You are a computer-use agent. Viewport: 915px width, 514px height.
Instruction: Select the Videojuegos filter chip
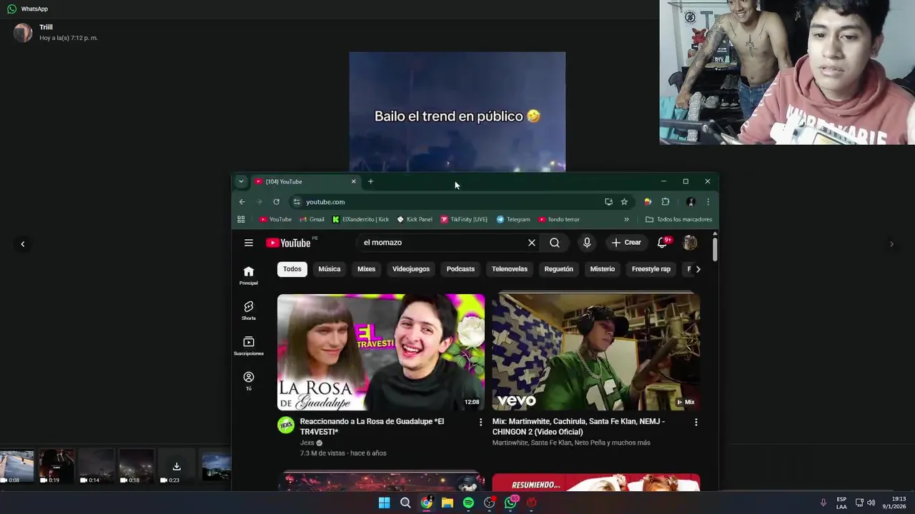[x=411, y=269]
